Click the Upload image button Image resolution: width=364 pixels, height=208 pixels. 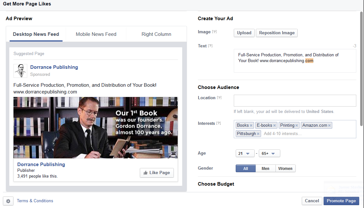244,33
